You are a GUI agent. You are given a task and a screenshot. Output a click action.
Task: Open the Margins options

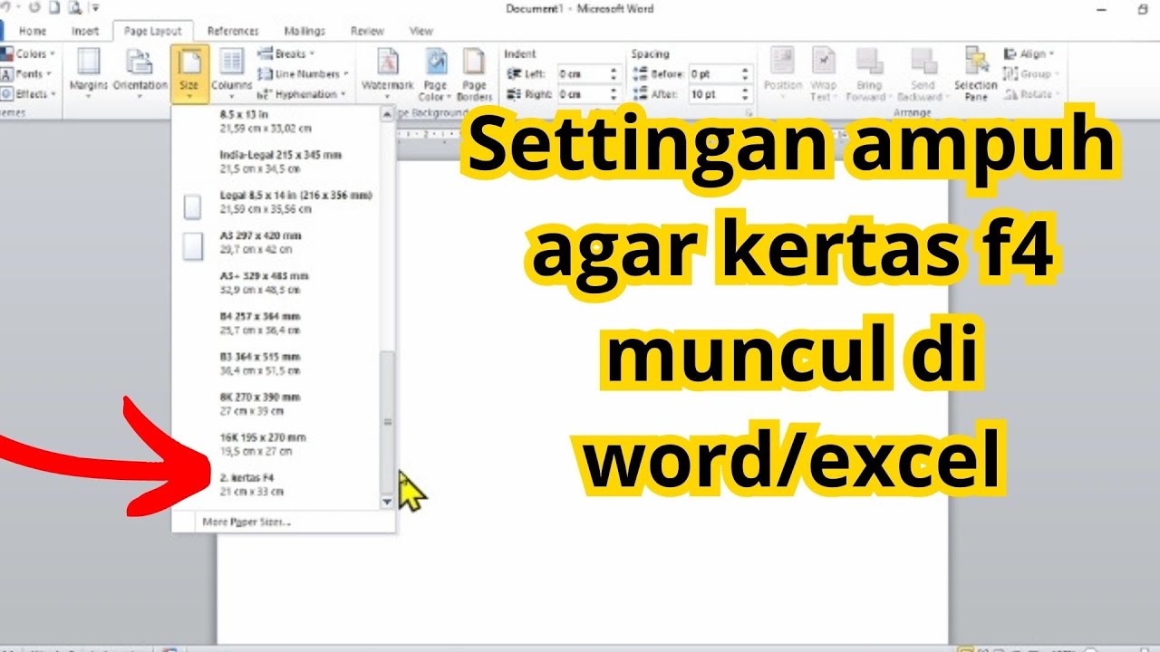pyautogui.click(x=88, y=72)
